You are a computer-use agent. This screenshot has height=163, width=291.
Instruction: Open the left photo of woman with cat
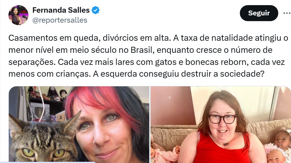pyautogui.click(x=79, y=125)
